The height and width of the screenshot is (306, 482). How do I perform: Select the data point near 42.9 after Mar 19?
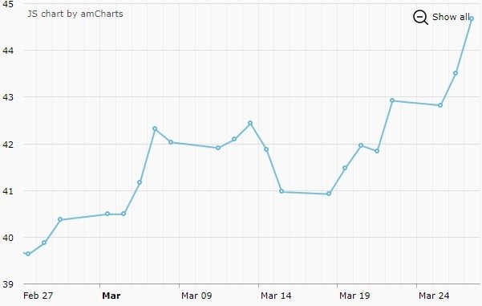click(x=392, y=100)
